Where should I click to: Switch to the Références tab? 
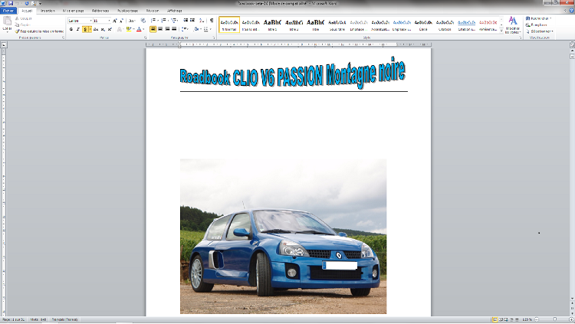coord(100,11)
